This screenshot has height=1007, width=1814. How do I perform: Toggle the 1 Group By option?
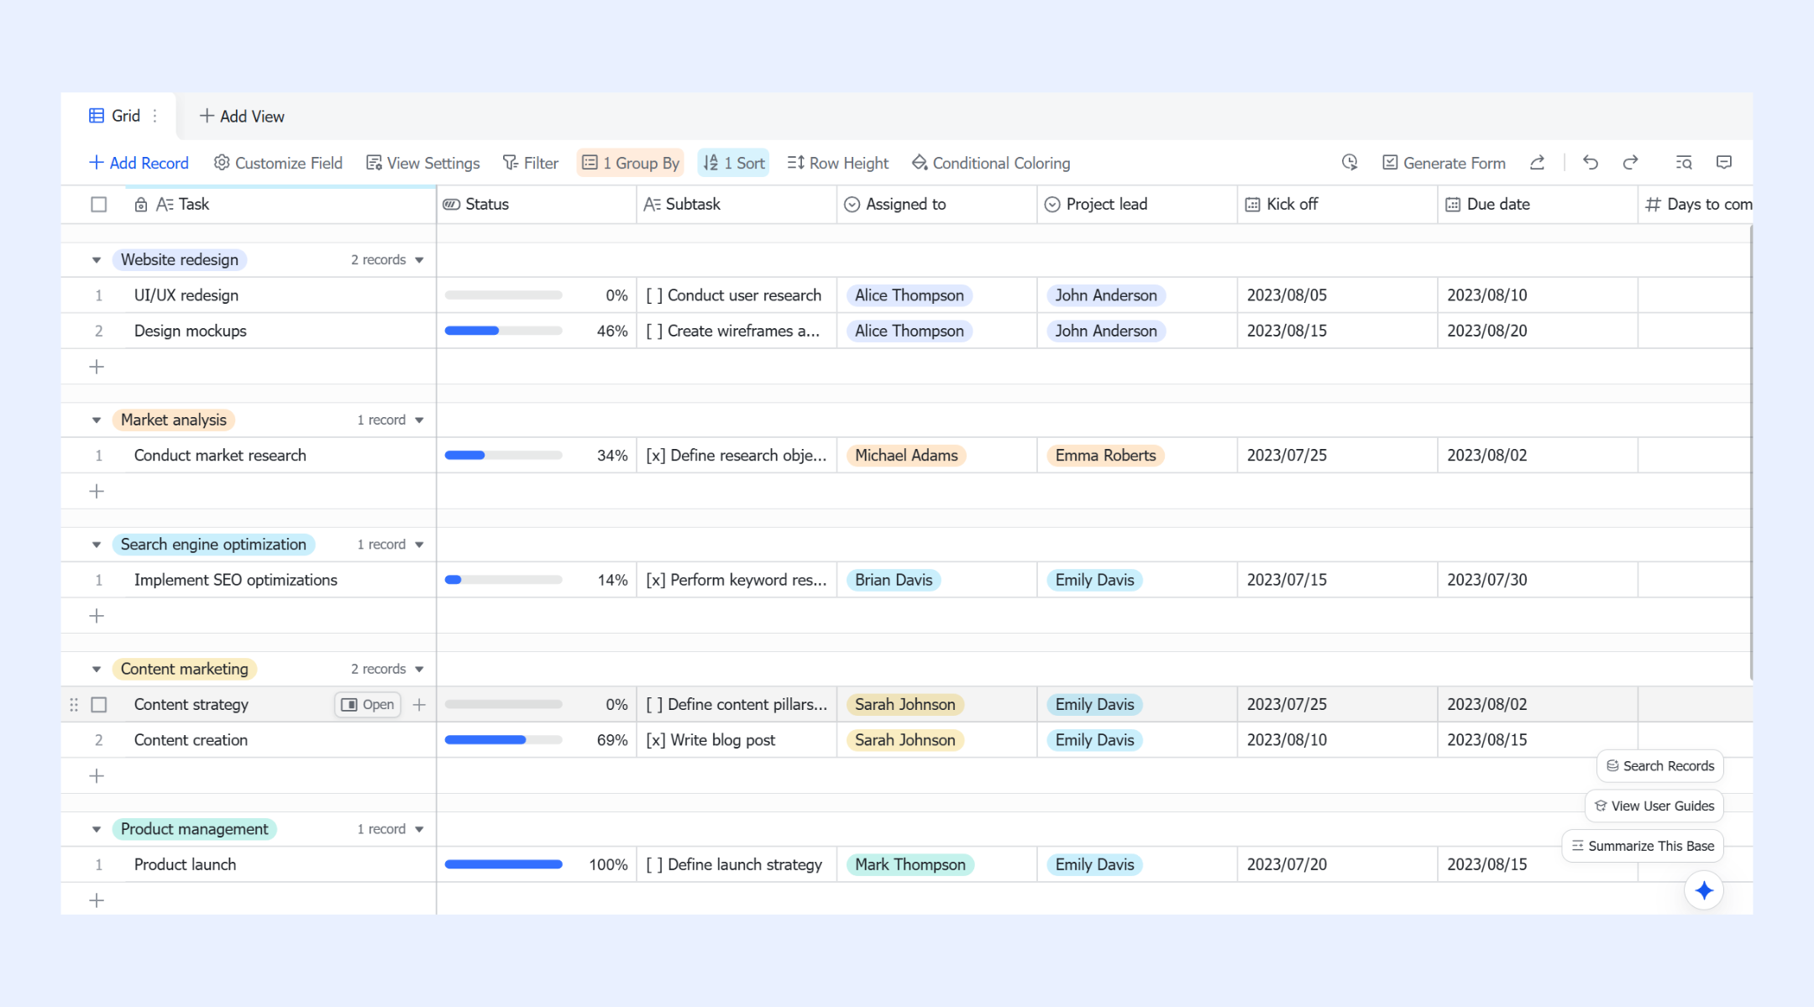(631, 163)
